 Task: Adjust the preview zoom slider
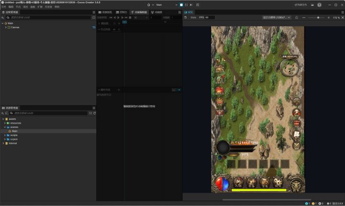tap(316, 17)
